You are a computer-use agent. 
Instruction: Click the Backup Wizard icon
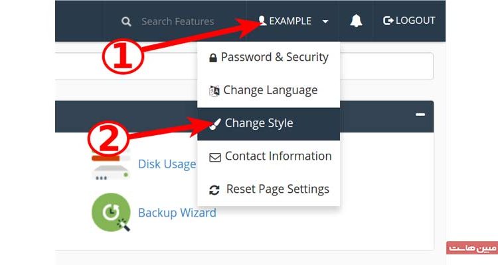(x=110, y=212)
